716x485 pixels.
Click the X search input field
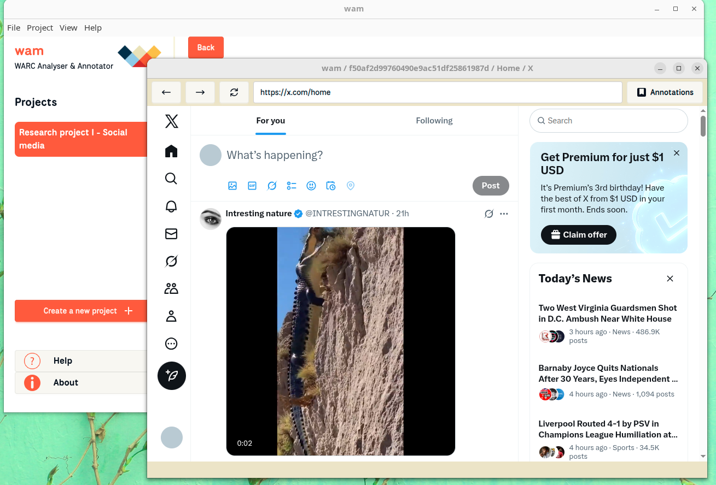pyautogui.click(x=613, y=121)
